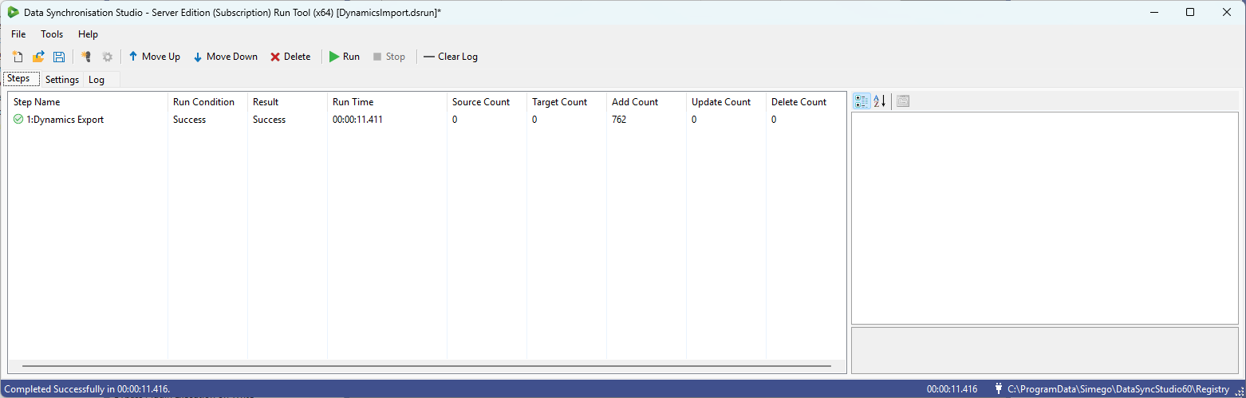
Task: Open the Help menu
Action: pos(88,34)
